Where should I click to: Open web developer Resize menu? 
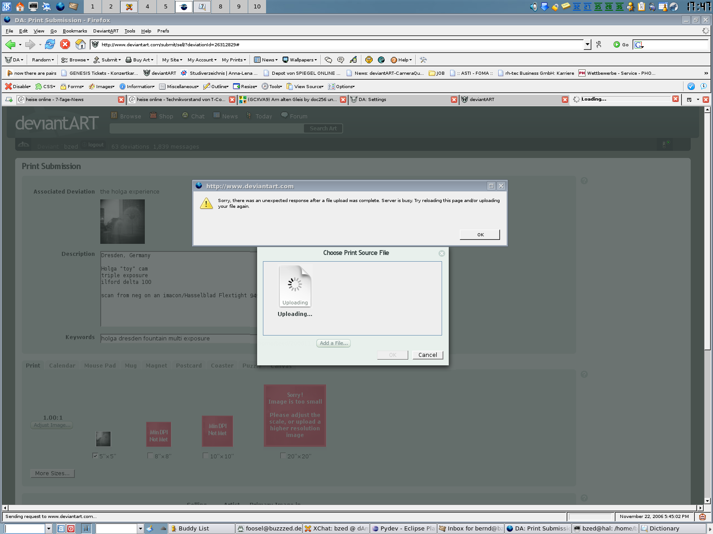click(x=245, y=86)
